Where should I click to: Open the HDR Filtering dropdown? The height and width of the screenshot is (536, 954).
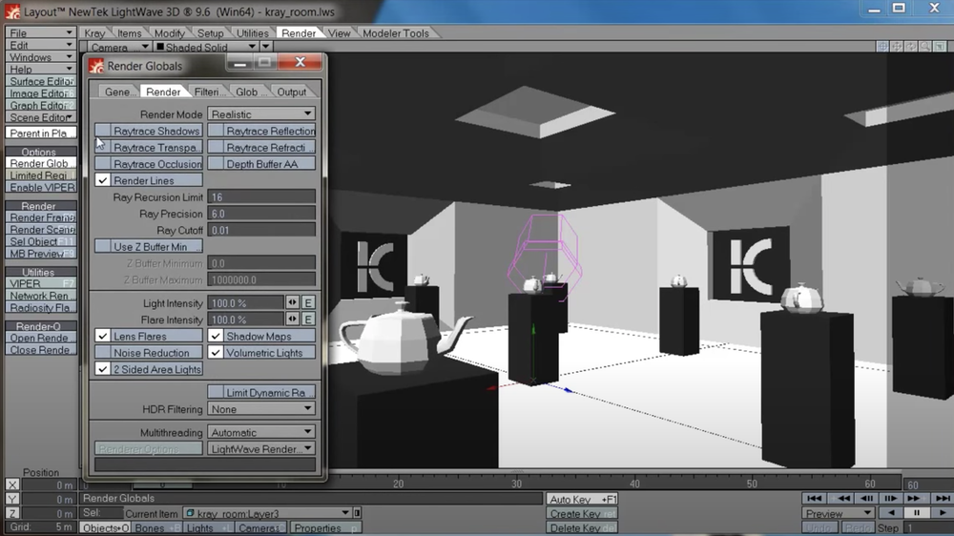pos(261,409)
